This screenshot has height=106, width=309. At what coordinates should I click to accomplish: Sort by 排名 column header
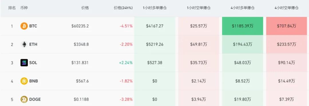pyautogui.click(x=12, y=8)
